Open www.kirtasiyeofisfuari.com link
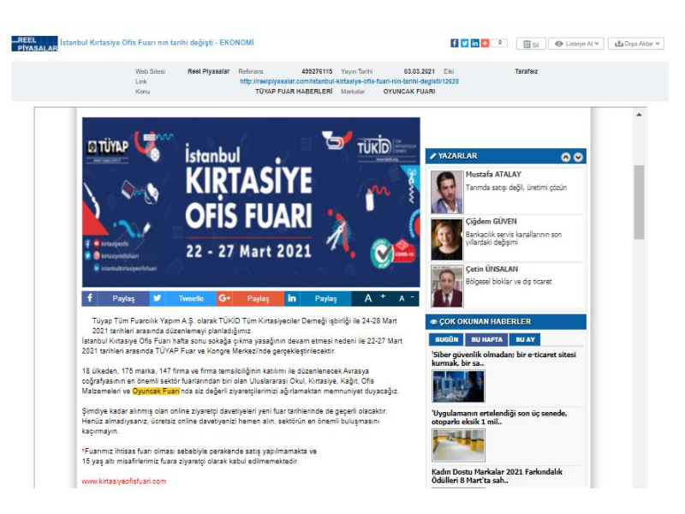Image resolution: width=685 pixels, height=514 pixels. click(124, 481)
